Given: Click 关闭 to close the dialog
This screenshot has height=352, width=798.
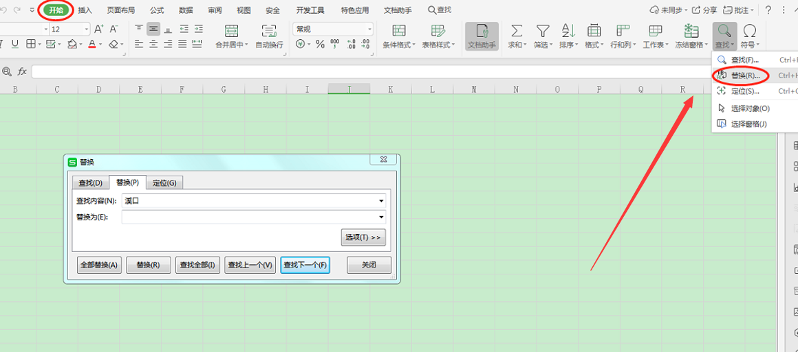Looking at the screenshot, I should click(369, 265).
